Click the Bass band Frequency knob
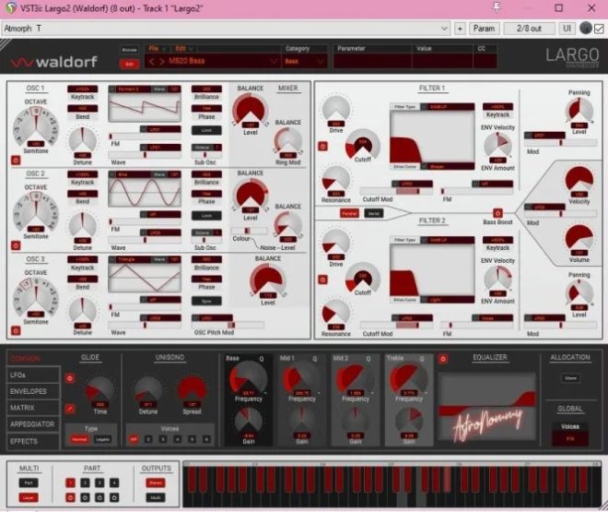This screenshot has width=608, height=512. point(248,378)
